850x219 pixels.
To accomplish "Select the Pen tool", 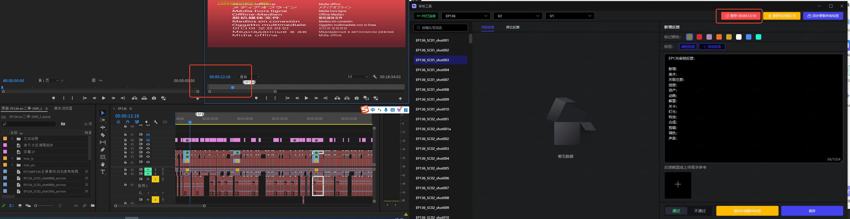I will pyautogui.click(x=103, y=150).
